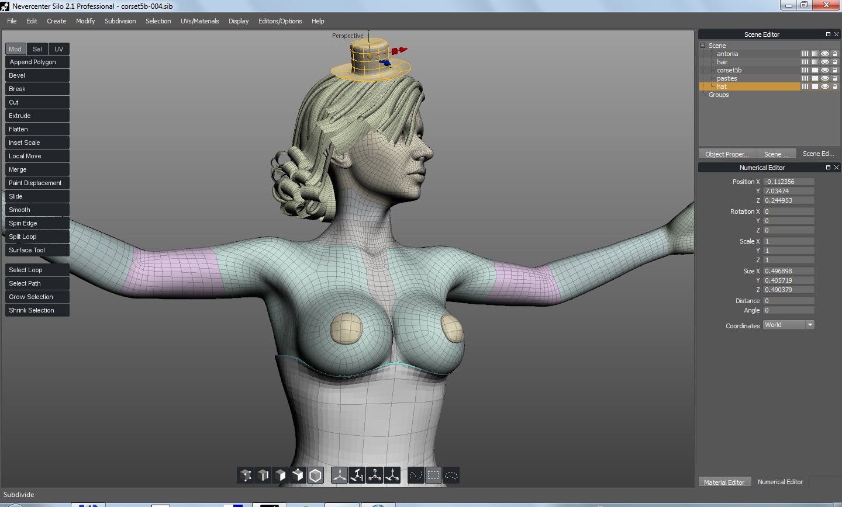Choose the lasso selection style icon
The width and height of the screenshot is (842, 507).
(451, 475)
